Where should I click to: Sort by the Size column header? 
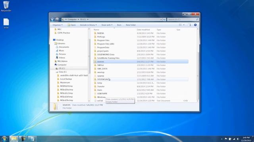[x=178, y=30]
